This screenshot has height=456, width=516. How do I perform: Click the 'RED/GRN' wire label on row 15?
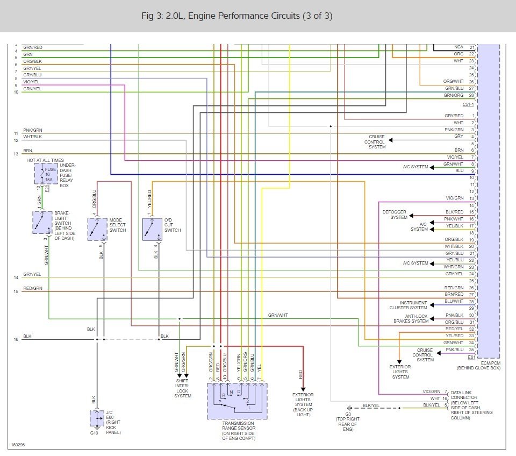(x=33, y=288)
